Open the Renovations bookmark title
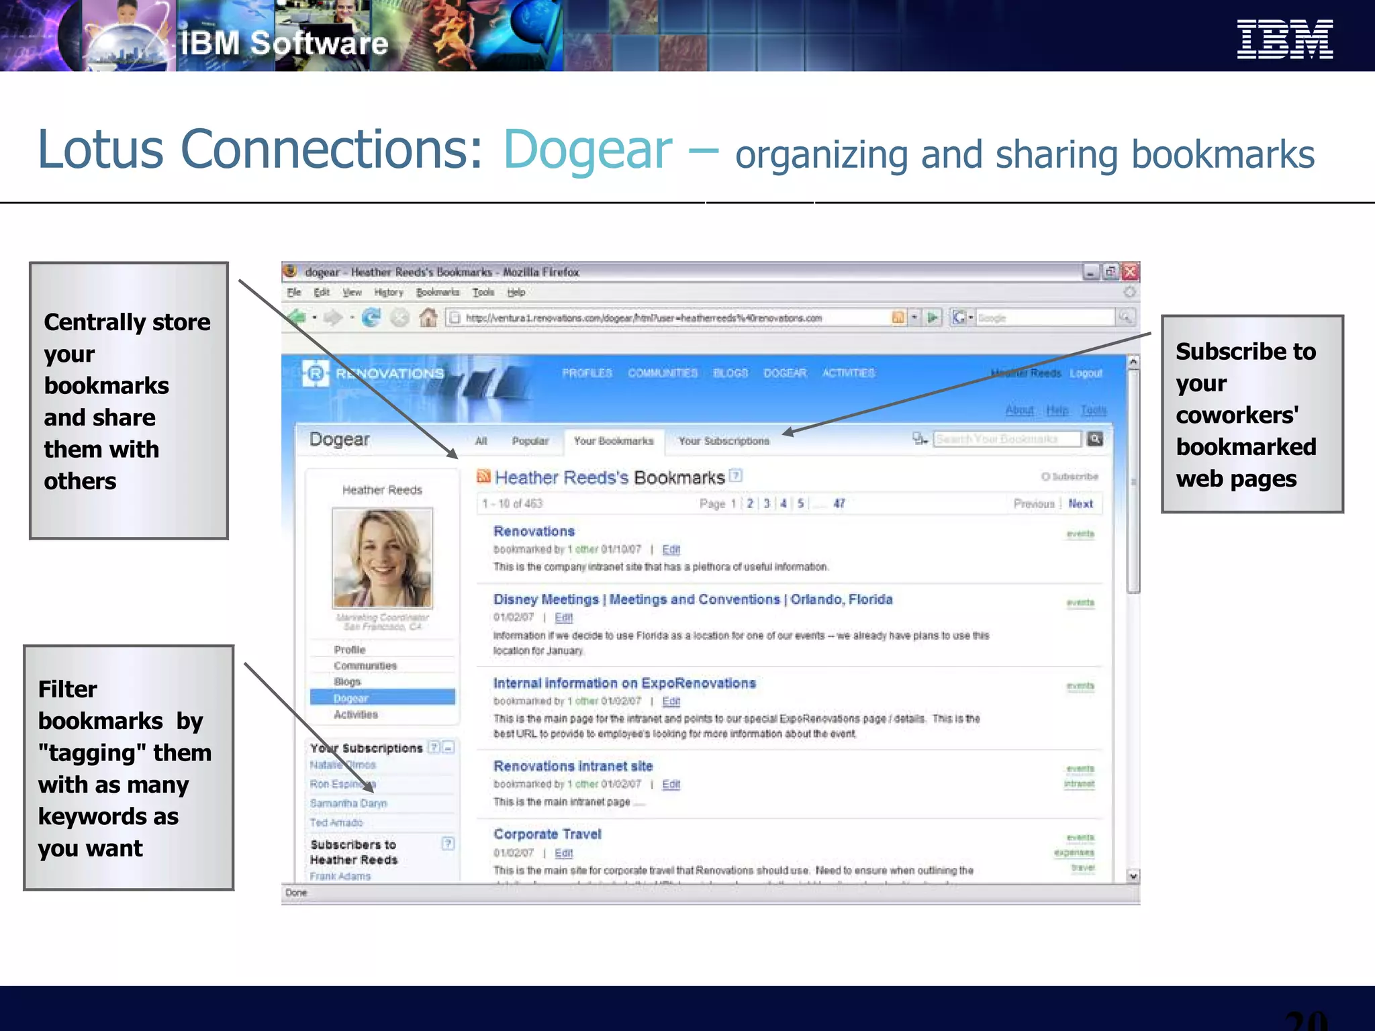 (534, 531)
